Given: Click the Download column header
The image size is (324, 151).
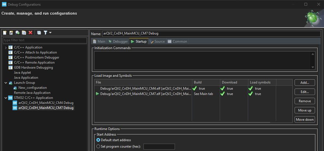Looking at the screenshot, I should [234, 82].
